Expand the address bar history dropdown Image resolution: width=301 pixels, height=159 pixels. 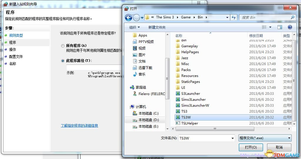tap(227, 17)
